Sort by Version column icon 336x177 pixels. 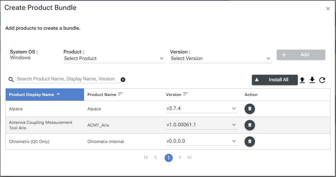point(186,94)
